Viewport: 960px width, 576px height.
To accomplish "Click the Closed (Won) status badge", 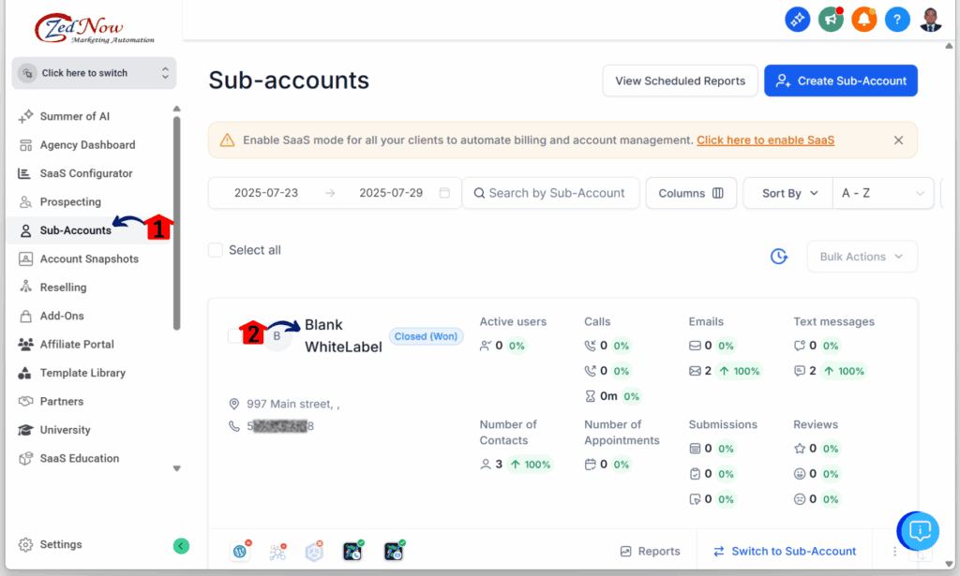I will tap(426, 336).
